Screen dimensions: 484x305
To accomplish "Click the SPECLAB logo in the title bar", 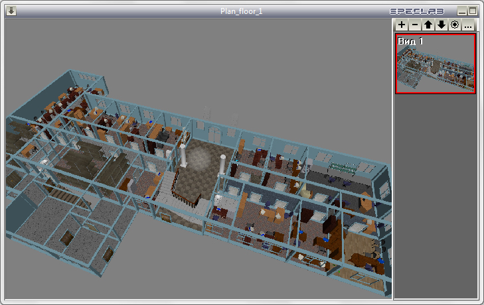I will pyautogui.click(x=417, y=11).
